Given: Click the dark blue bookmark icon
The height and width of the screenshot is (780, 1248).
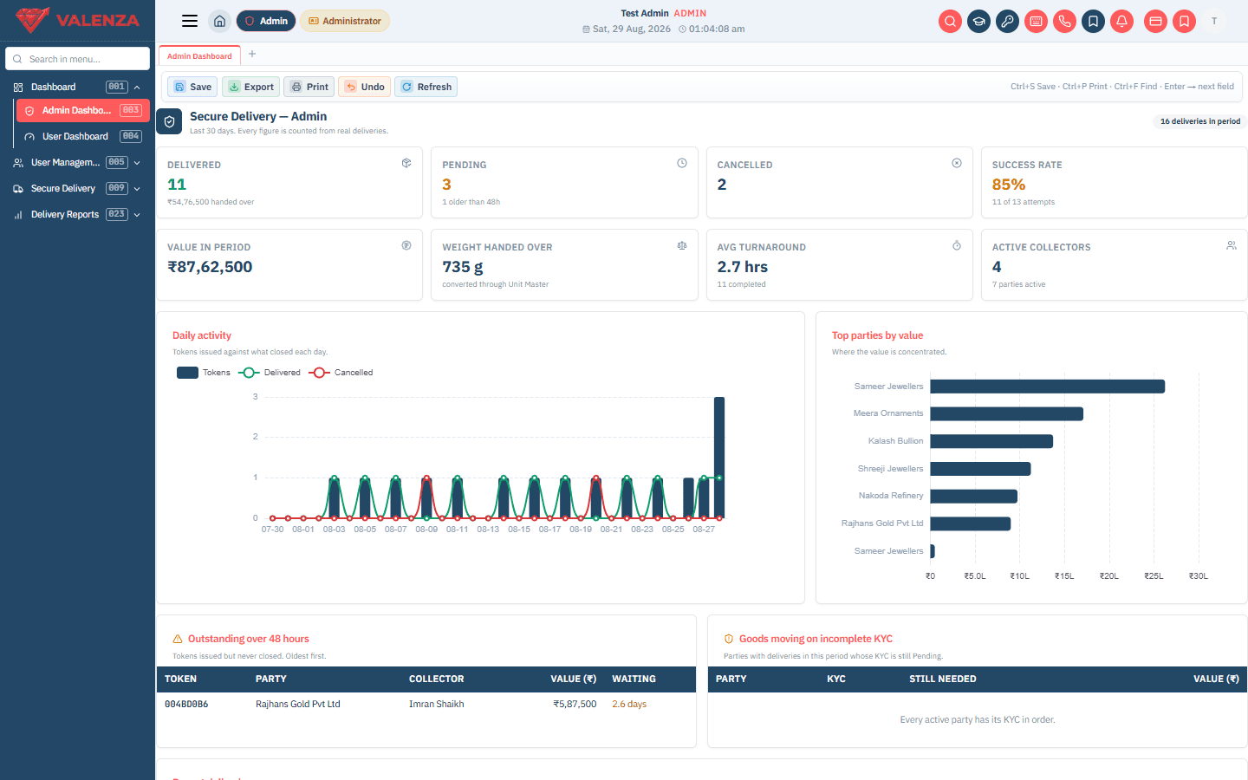Looking at the screenshot, I should coord(1094,21).
